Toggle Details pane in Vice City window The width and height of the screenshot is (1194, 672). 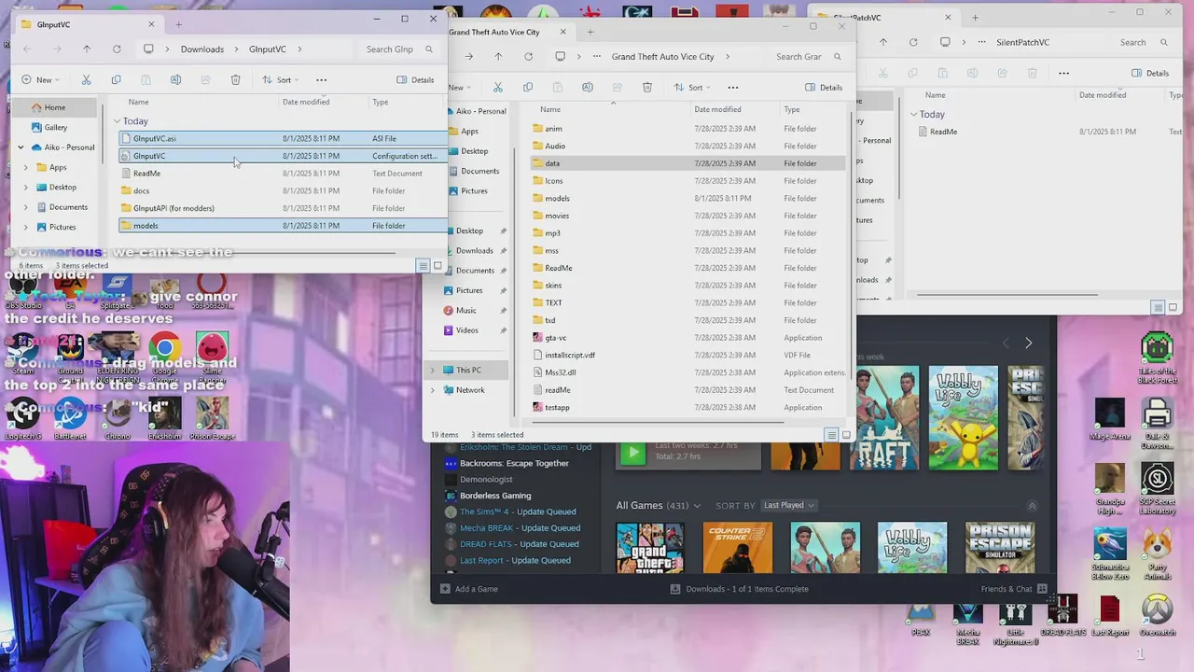[824, 88]
